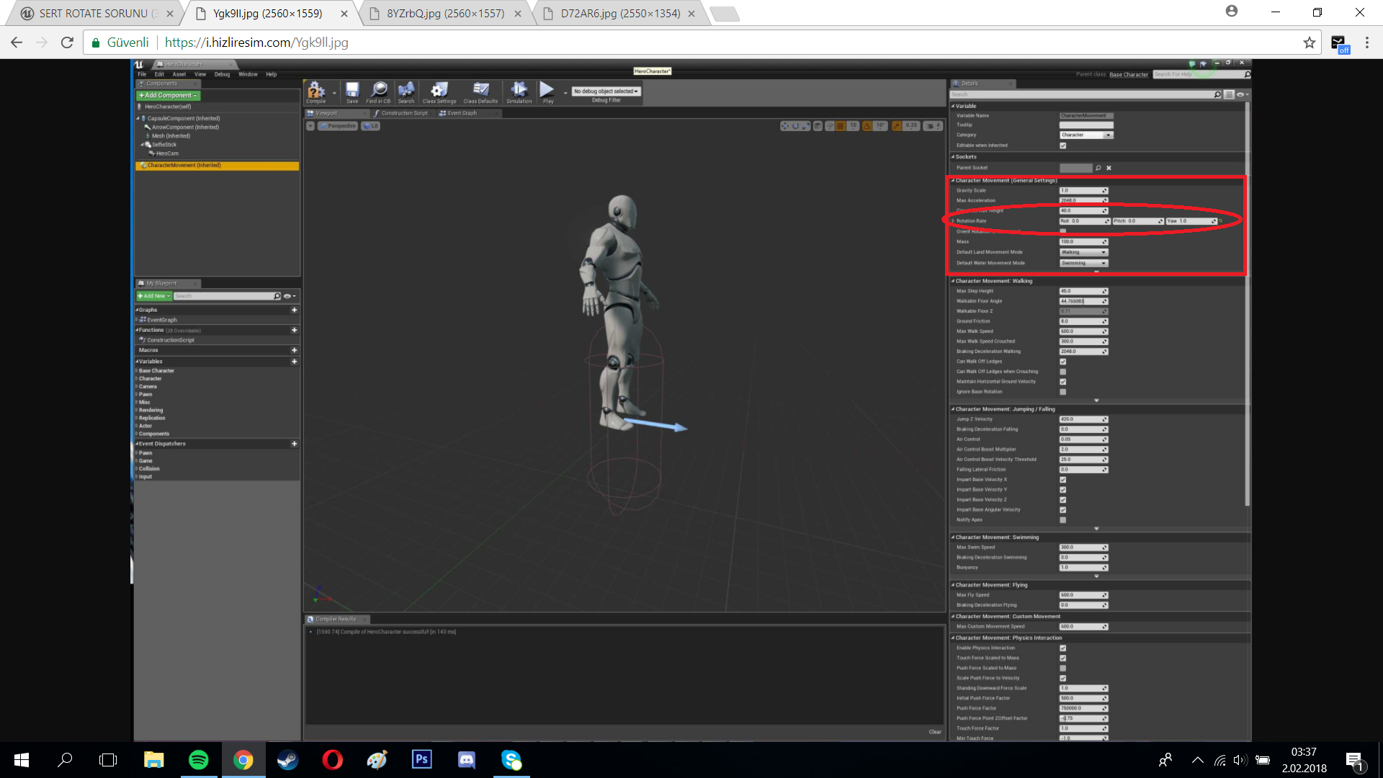
Task: Select the CharacterMovement (Inherited) component
Action: [x=217, y=166]
